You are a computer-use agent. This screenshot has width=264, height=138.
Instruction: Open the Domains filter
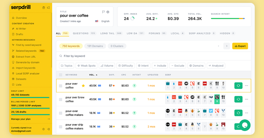pyautogui.click(x=196, y=66)
